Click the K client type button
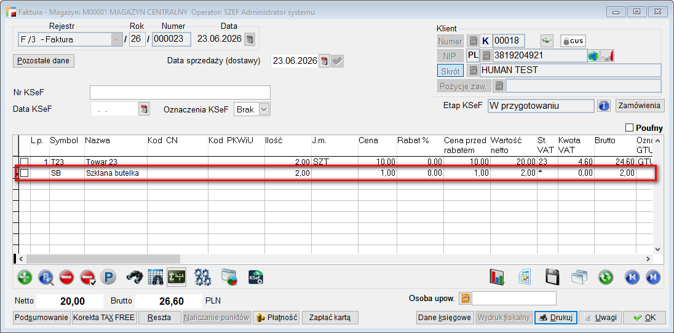The width and height of the screenshot is (674, 333). [486, 41]
